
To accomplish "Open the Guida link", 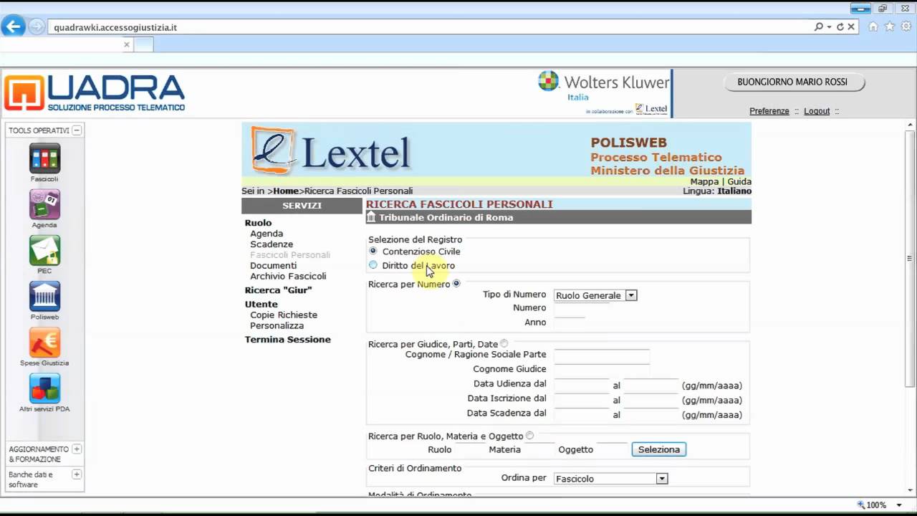I will (739, 182).
